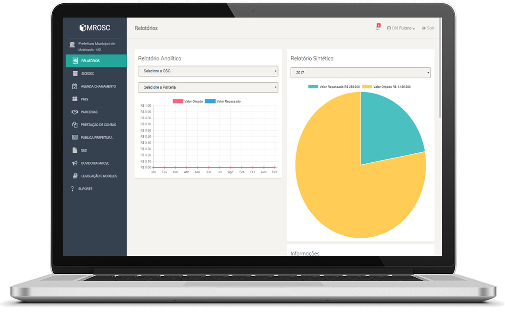Click the Prestação de Contas documents icon
Screen dimensions: 505x318
tap(75, 125)
